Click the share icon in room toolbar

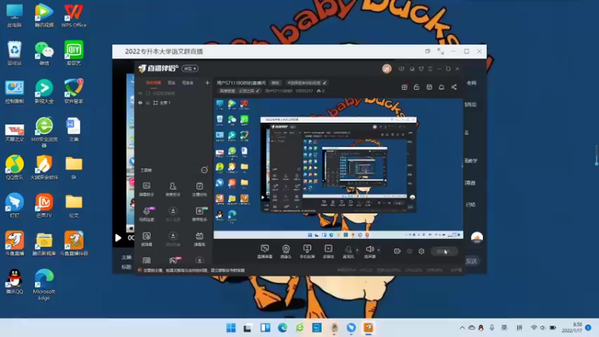click(454, 87)
